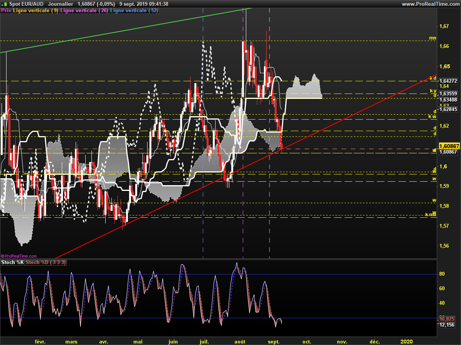This screenshot has width=461, height=345.
Task: Click the white 1,60867 price tag on the axis
Action: [449, 152]
